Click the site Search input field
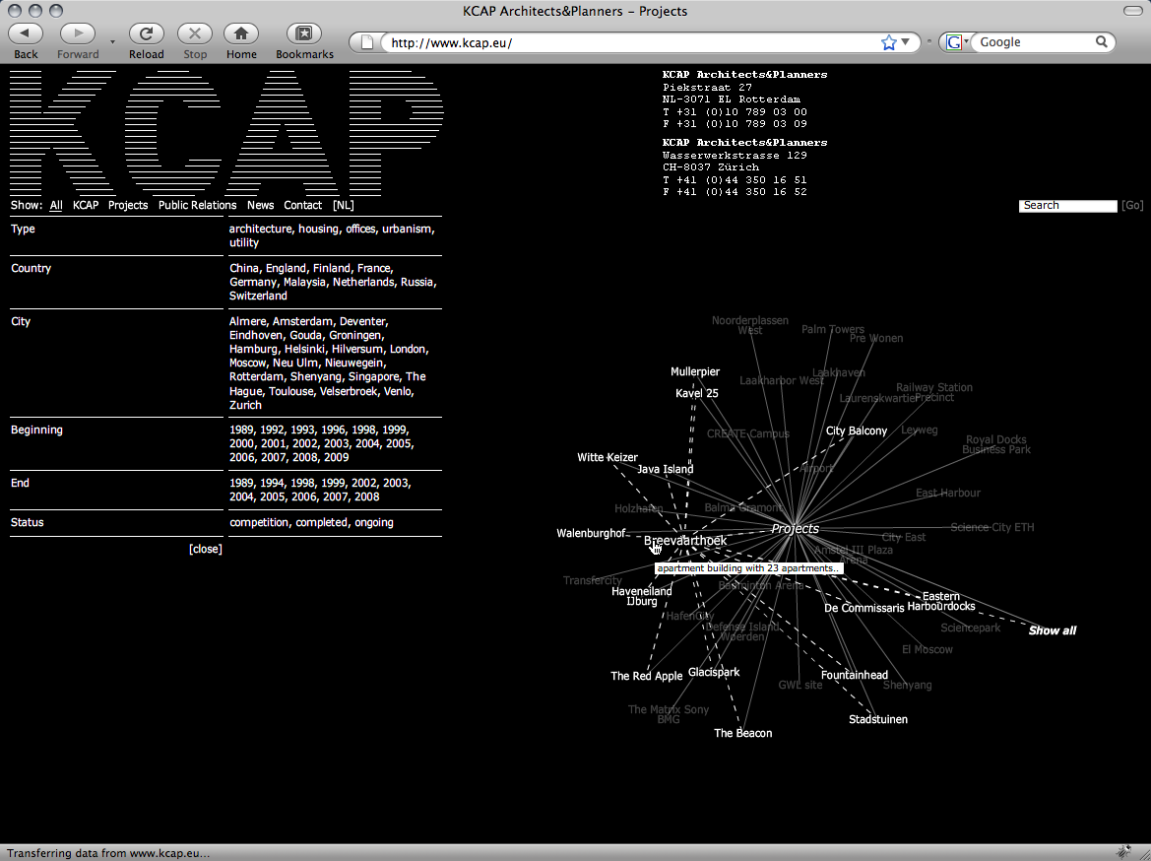 click(x=1067, y=206)
